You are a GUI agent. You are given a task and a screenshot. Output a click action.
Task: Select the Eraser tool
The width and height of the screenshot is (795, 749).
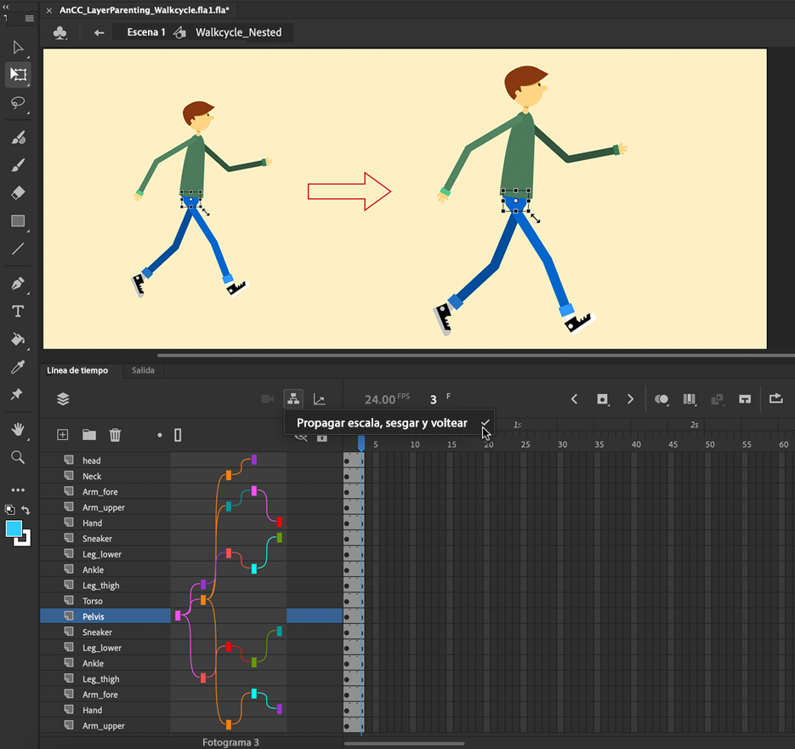18,193
